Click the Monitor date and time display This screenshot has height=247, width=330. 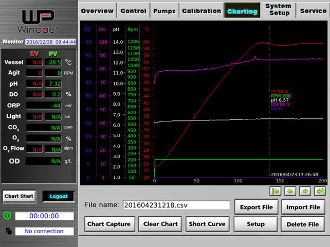tap(51, 42)
